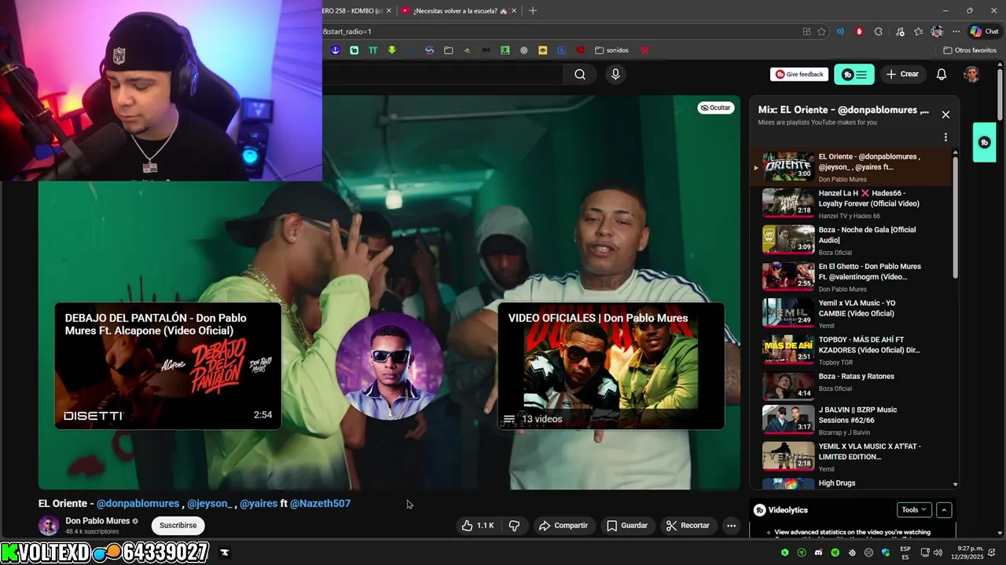Open @donpablomures link in title
This screenshot has width=1006, height=565.
[138, 504]
